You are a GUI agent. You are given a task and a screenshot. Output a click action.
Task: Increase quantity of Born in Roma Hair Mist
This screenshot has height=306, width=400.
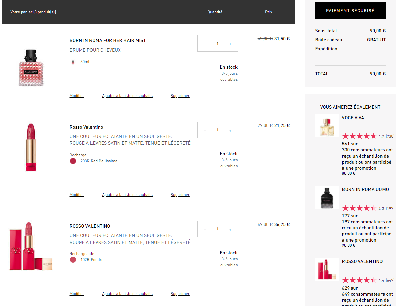pyautogui.click(x=230, y=44)
